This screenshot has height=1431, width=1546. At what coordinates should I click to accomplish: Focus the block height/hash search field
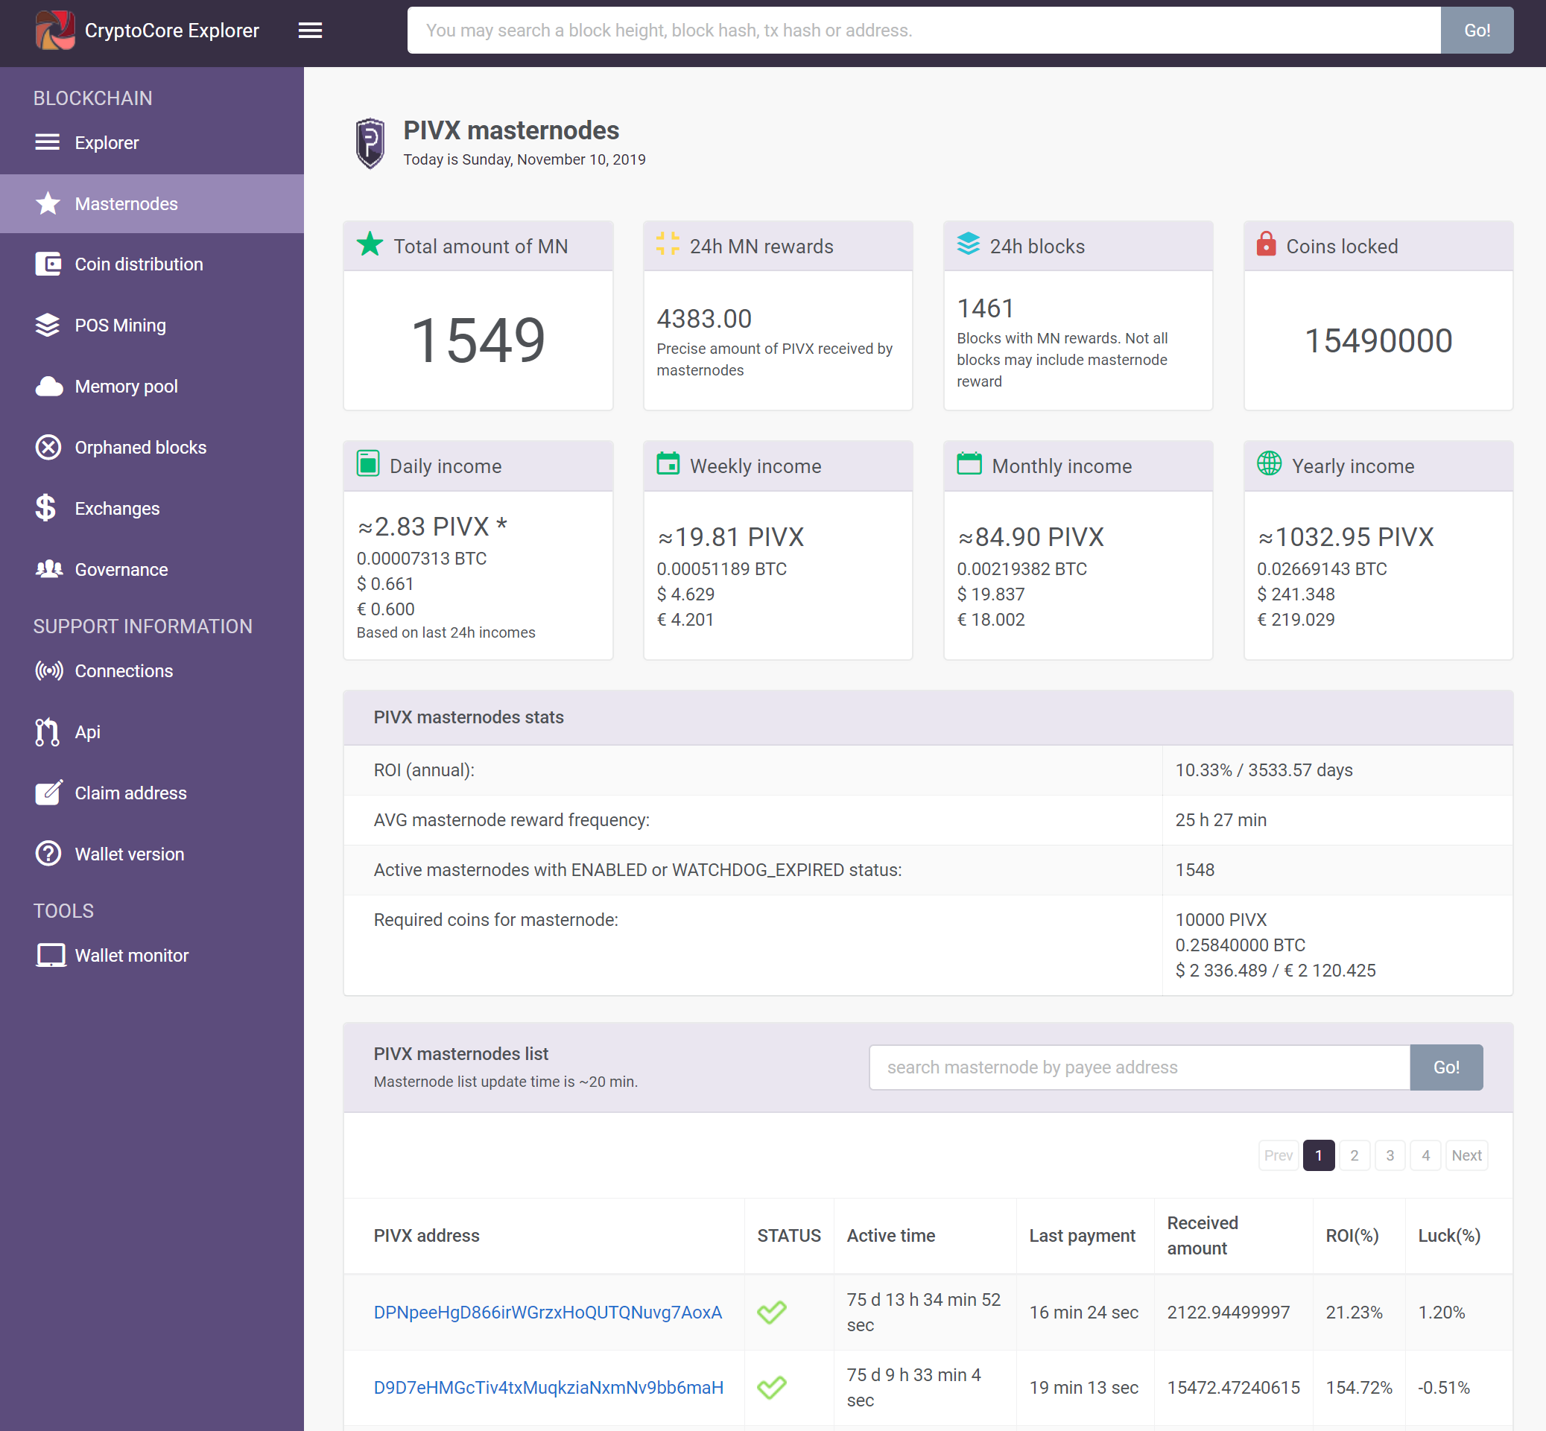(x=923, y=31)
